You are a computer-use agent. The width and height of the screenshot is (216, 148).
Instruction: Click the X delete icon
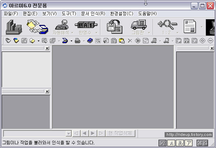click(130, 41)
